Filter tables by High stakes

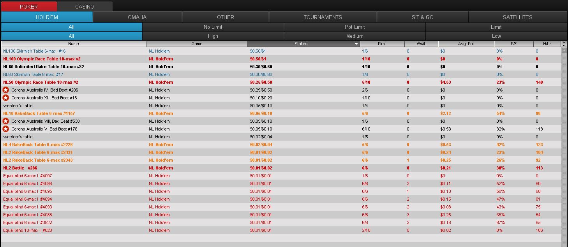tap(213, 36)
